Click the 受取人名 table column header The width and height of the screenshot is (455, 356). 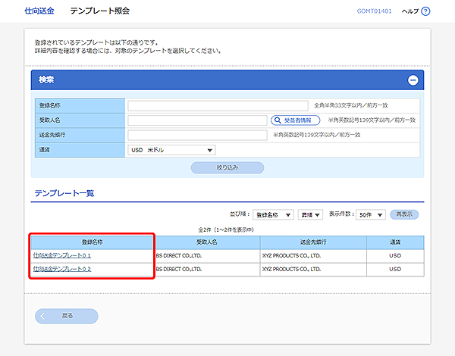[x=206, y=242]
